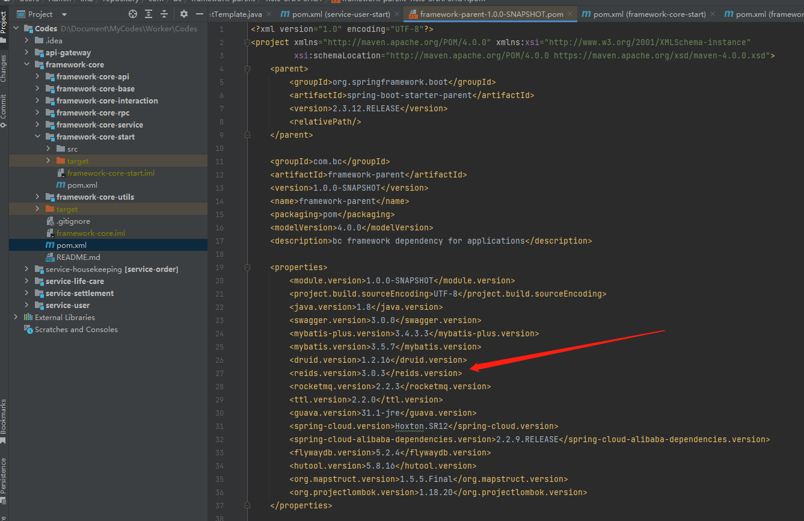Click the druid.version 1.2.16 line
Viewport: 804px width, 521px height.
(x=378, y=360)
